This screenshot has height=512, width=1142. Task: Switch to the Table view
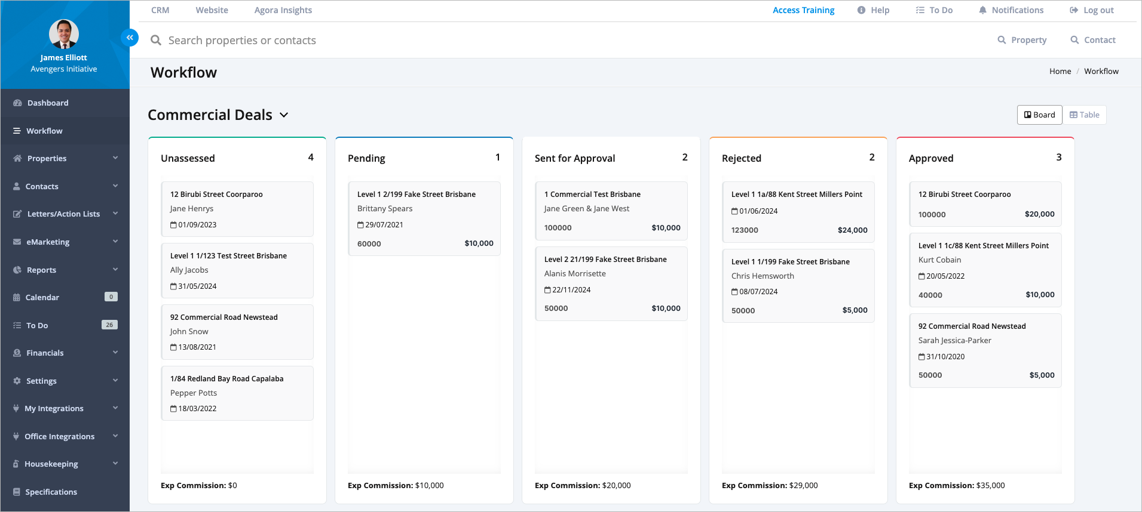(x=1084, y=115)
